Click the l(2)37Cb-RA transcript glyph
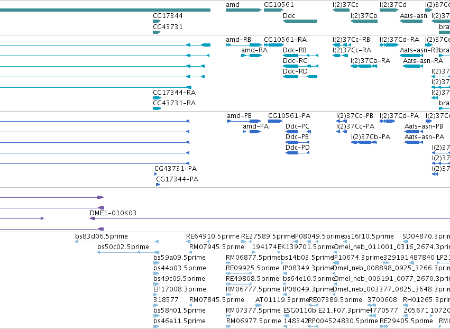Screen dimensions: 450x329 (364, 66)
